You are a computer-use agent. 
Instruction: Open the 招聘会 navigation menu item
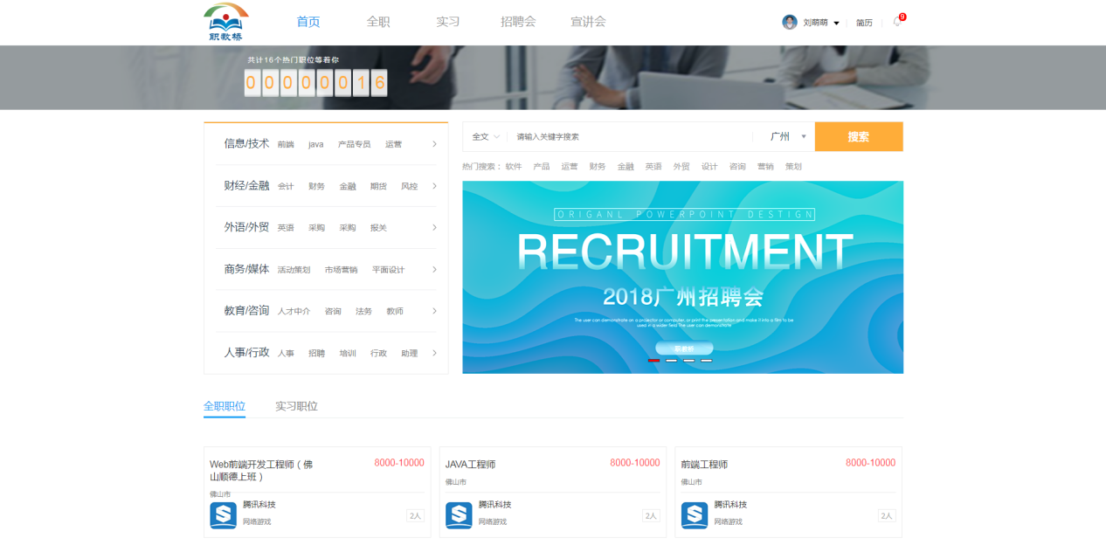click(518, 22)
